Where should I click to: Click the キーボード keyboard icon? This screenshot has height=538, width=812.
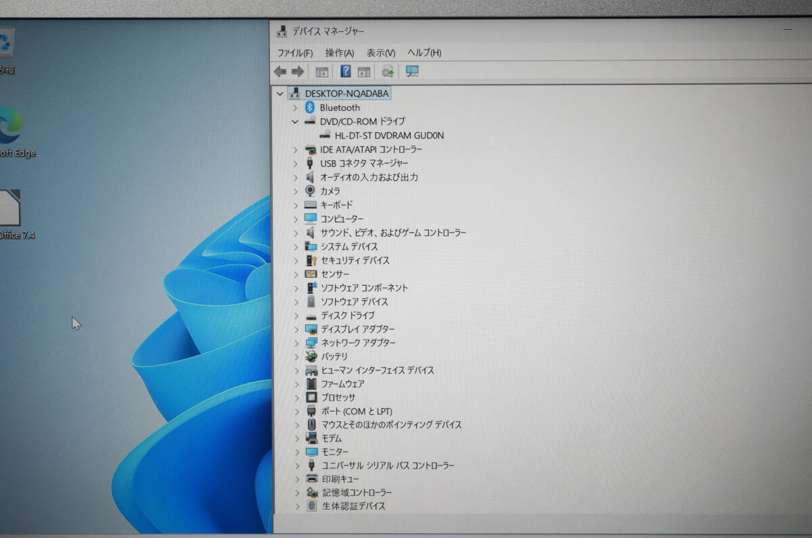pos(311,205)
